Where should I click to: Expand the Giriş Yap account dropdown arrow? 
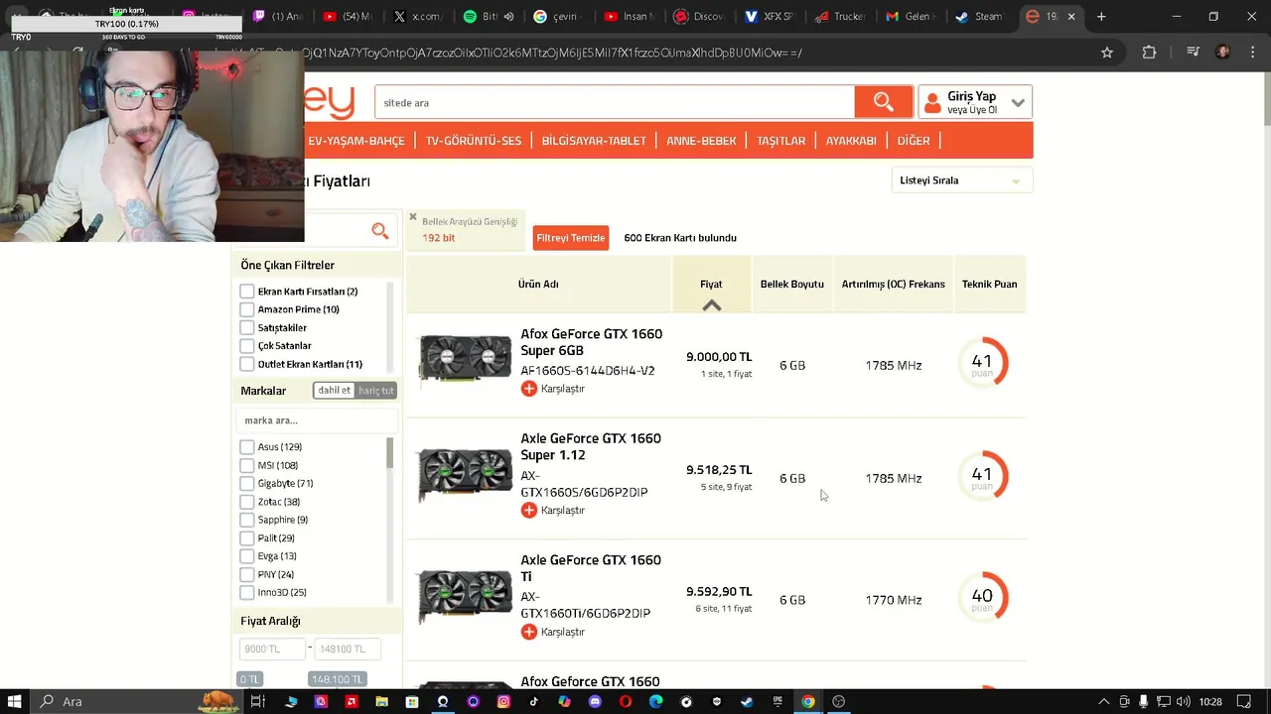(1018, 102)
